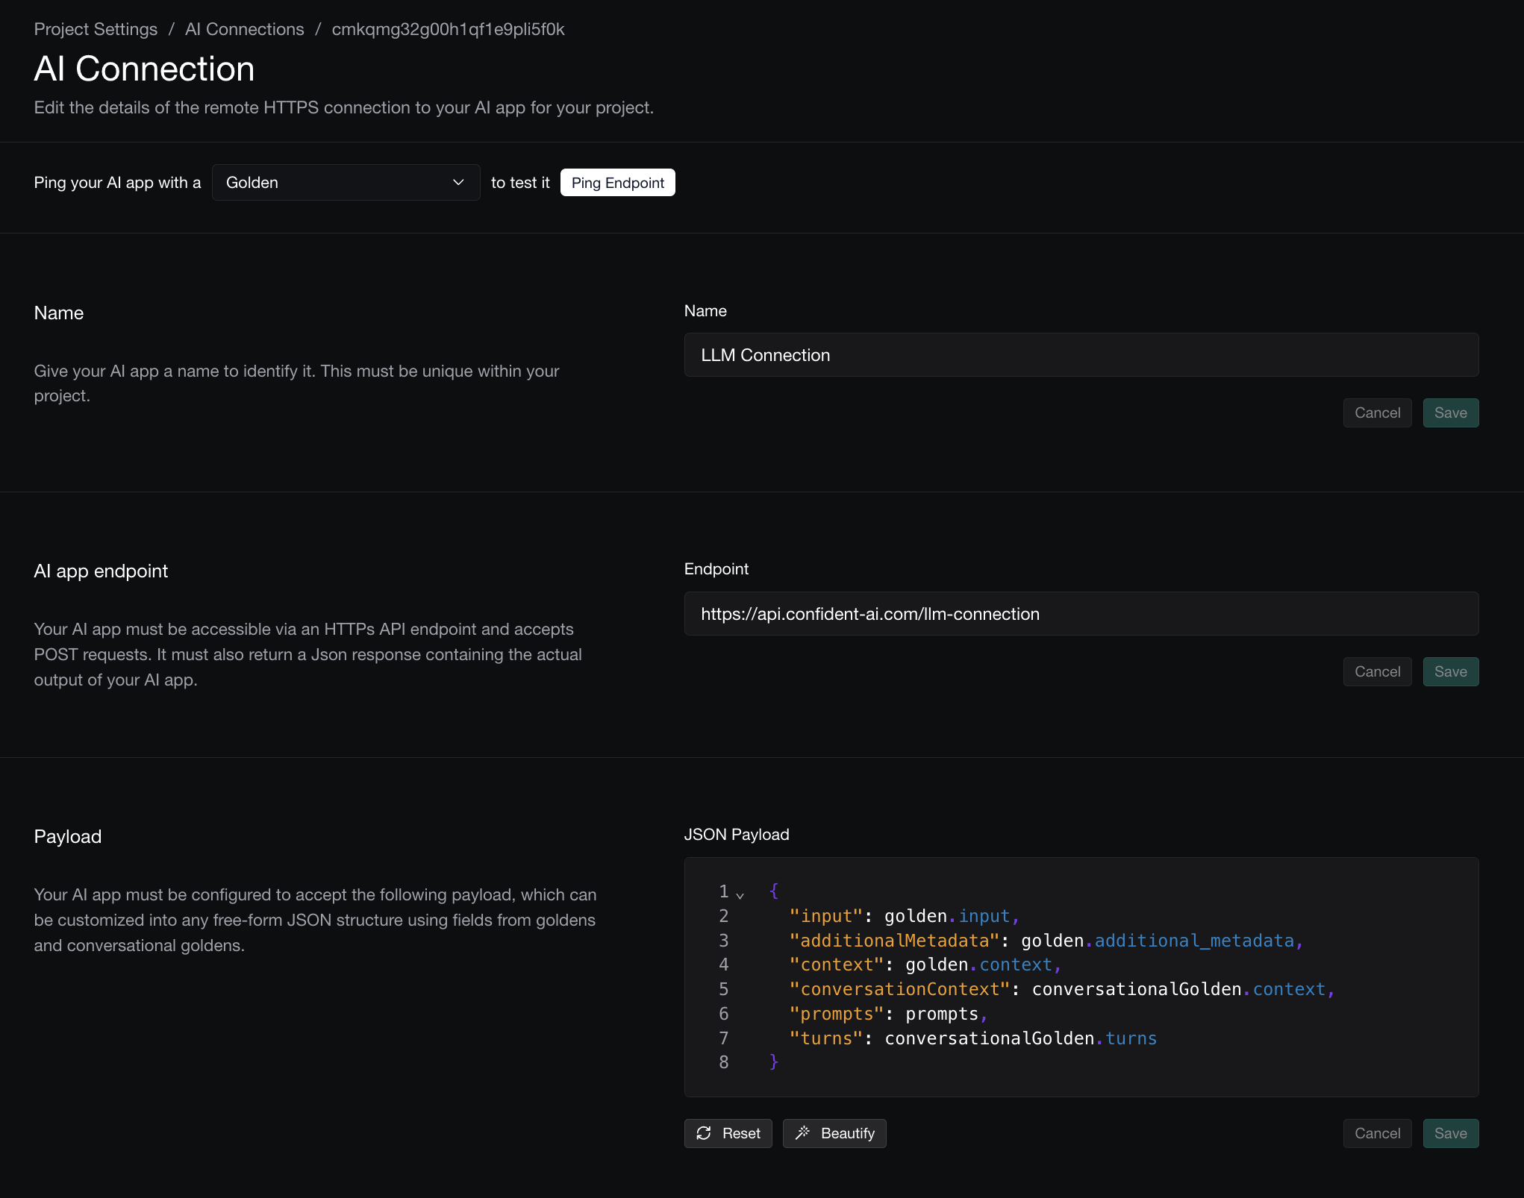Click the Beautify button label
Viewport: 1524px width, 1198px height.
(847, 1133)
